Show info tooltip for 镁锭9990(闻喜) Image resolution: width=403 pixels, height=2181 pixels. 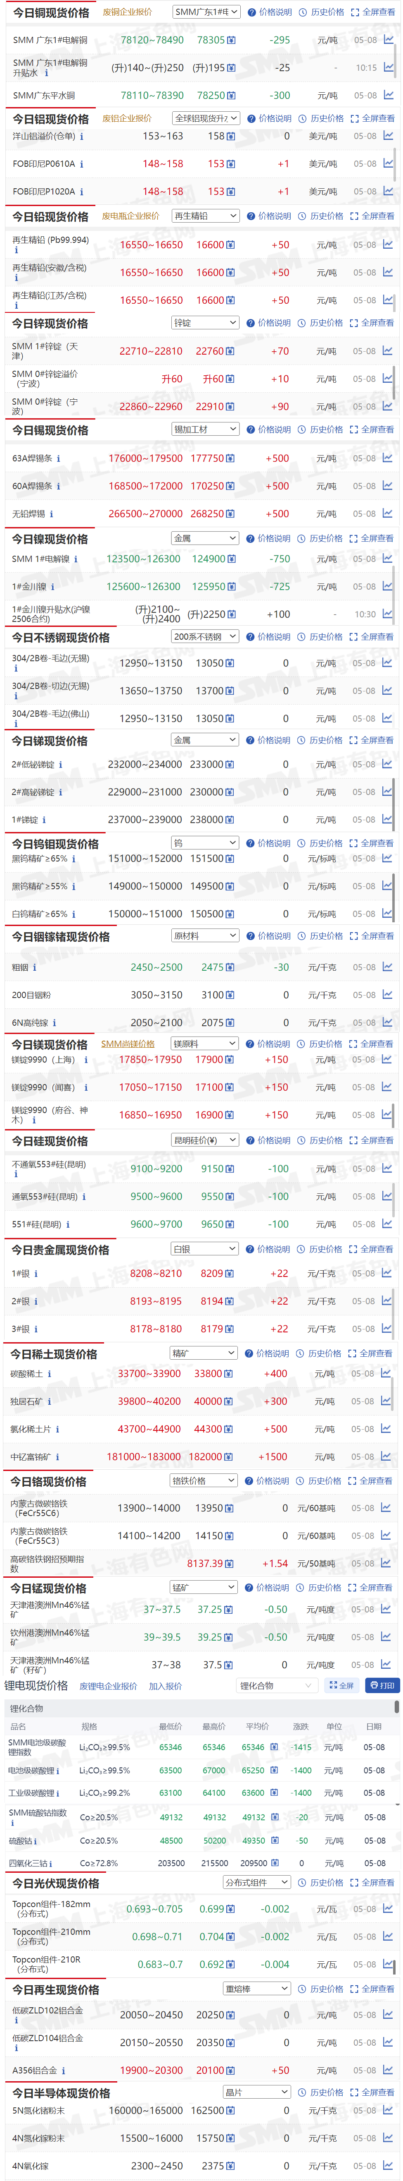click(x=85, y=1088)
